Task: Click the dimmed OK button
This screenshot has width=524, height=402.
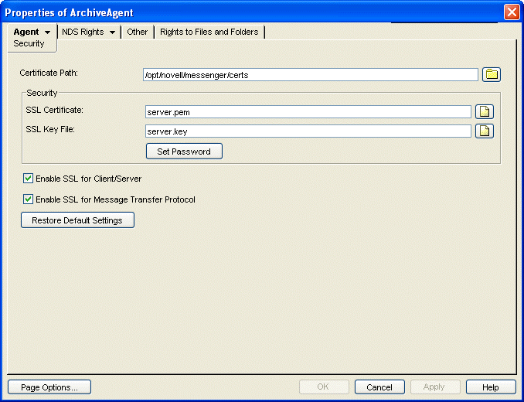Action: pos(323,387)
